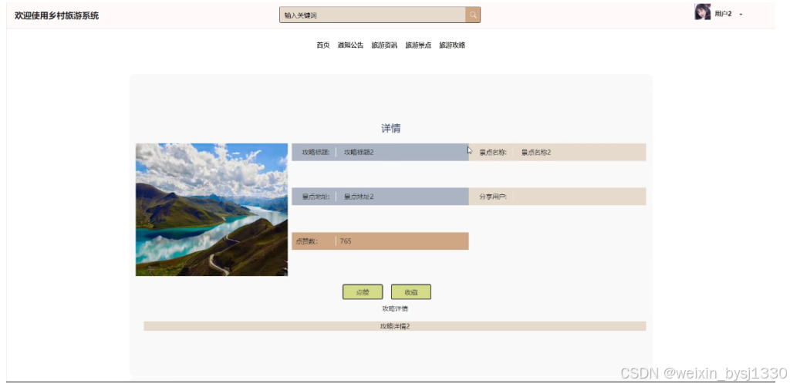Screen dimensions: 790x387
Task: Click the search magnifier icon
Action: (473, 15)
